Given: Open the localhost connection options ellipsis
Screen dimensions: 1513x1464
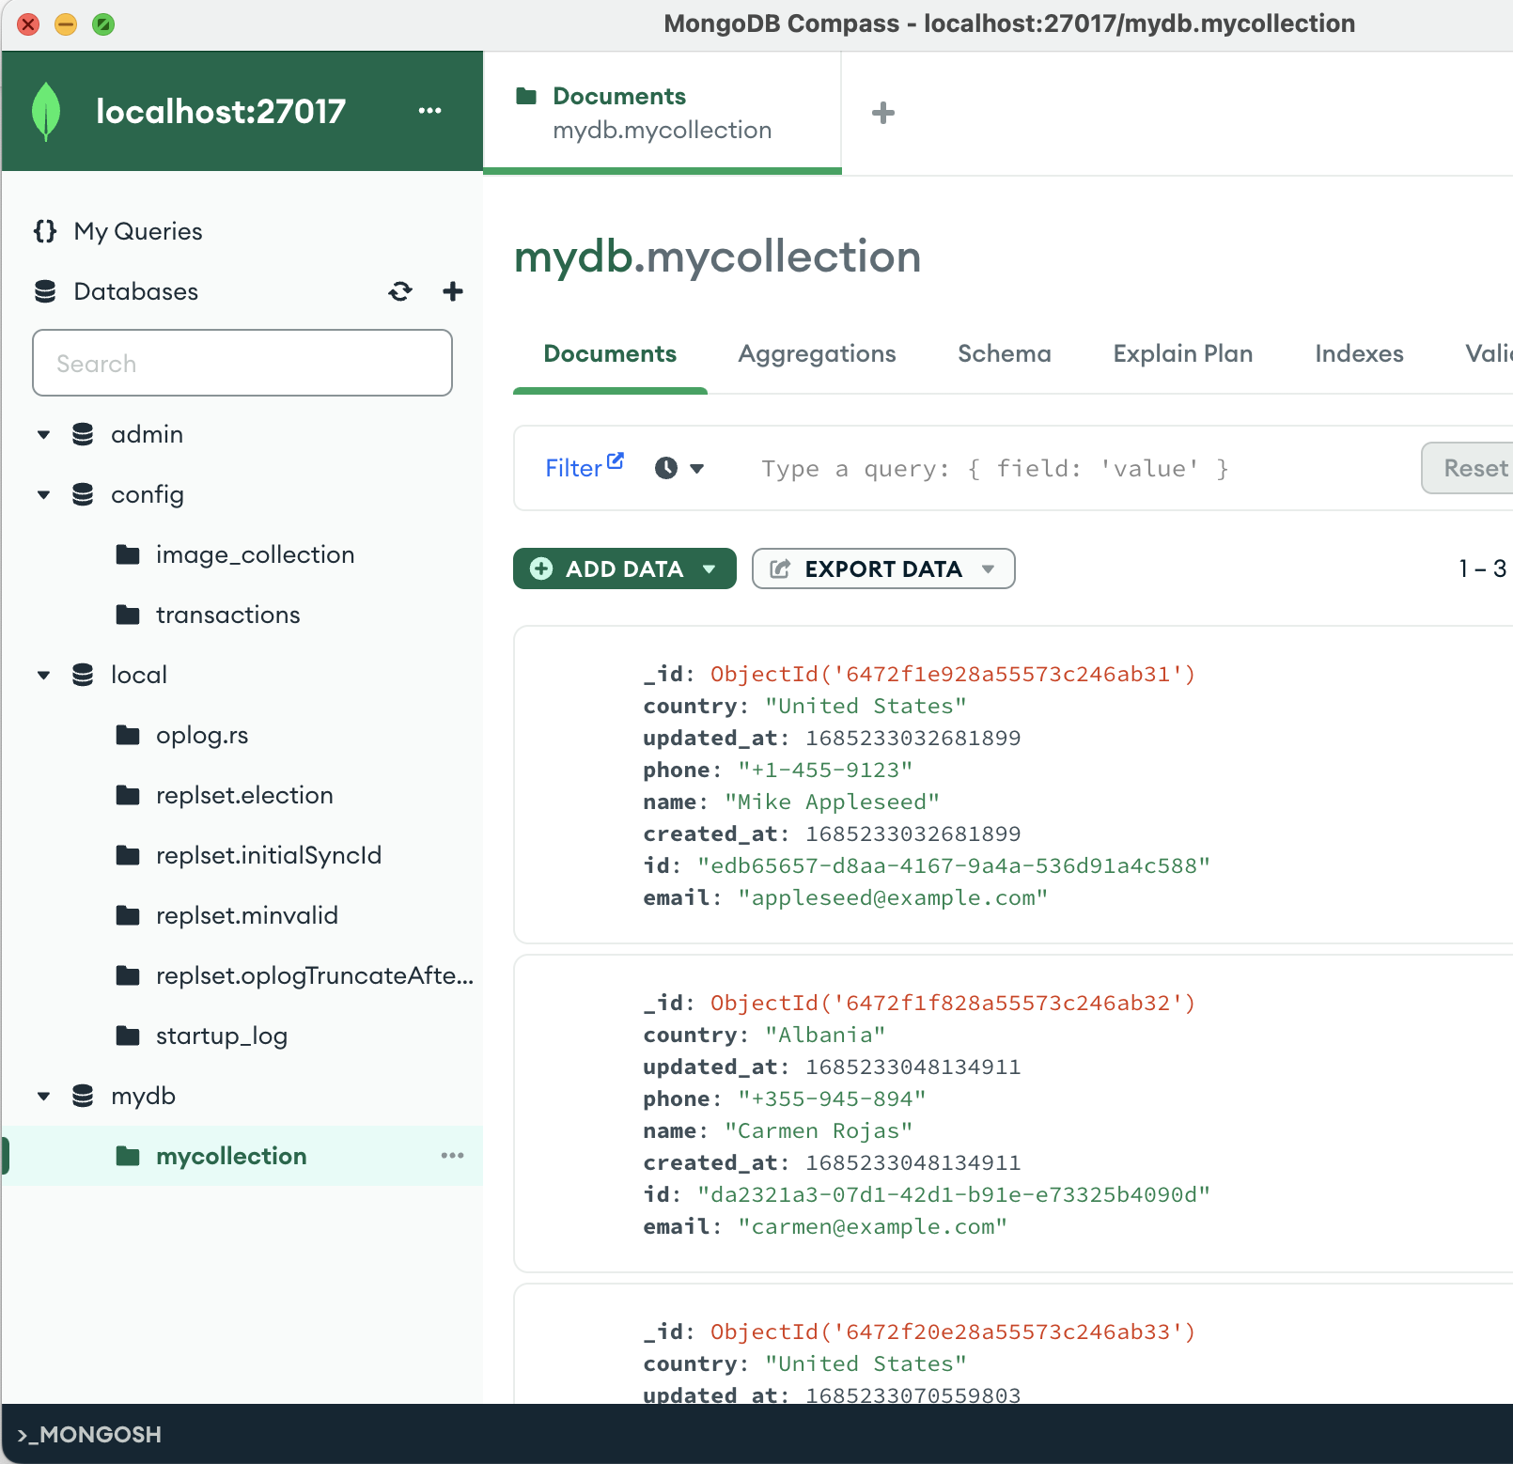Looking at the screenshot, I should 429,111.
